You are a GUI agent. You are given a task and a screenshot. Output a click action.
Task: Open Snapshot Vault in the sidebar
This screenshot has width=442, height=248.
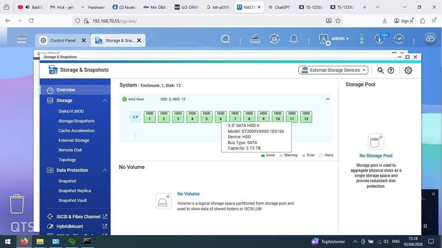pyautogui.click(x=72, y=200)
